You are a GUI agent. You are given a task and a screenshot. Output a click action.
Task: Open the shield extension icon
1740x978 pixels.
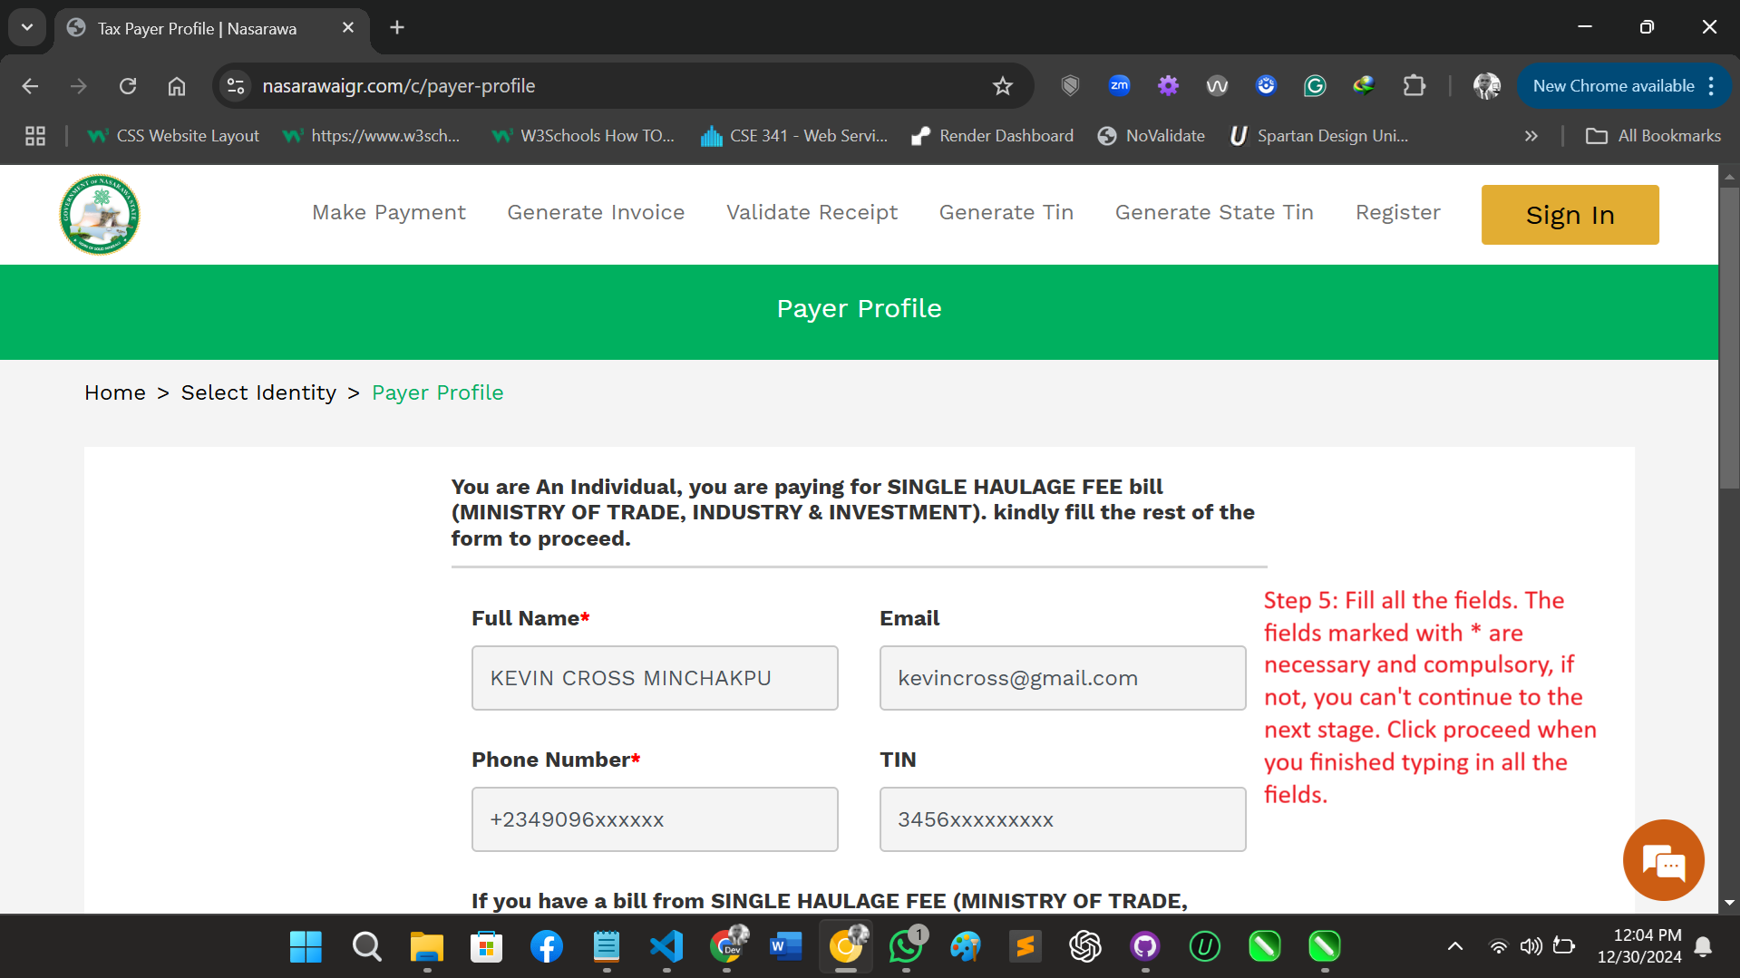[1071, 86]
